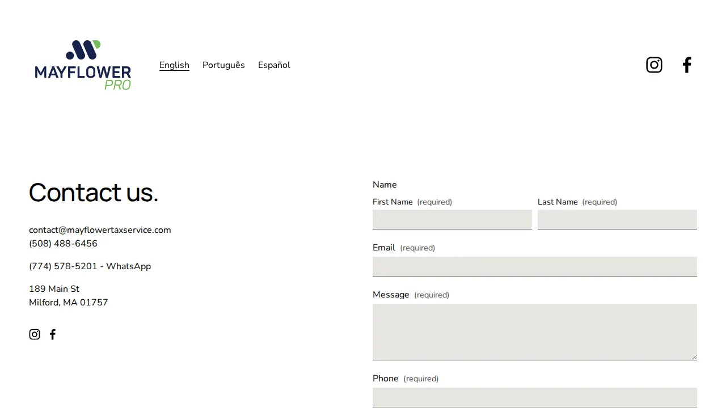Click the contact@mayflowertaxservice.com email address

coord(100,230)
